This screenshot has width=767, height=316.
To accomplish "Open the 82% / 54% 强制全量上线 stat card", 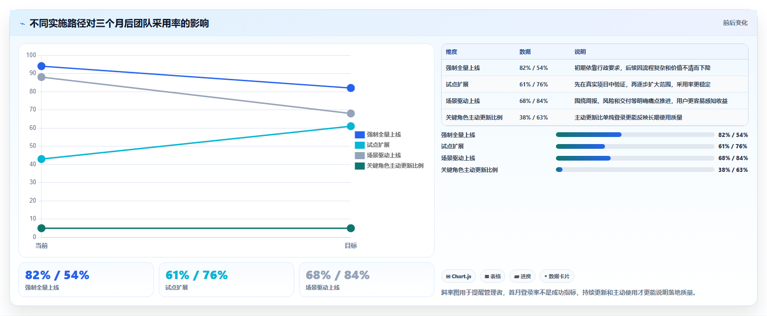I will 86,280.
